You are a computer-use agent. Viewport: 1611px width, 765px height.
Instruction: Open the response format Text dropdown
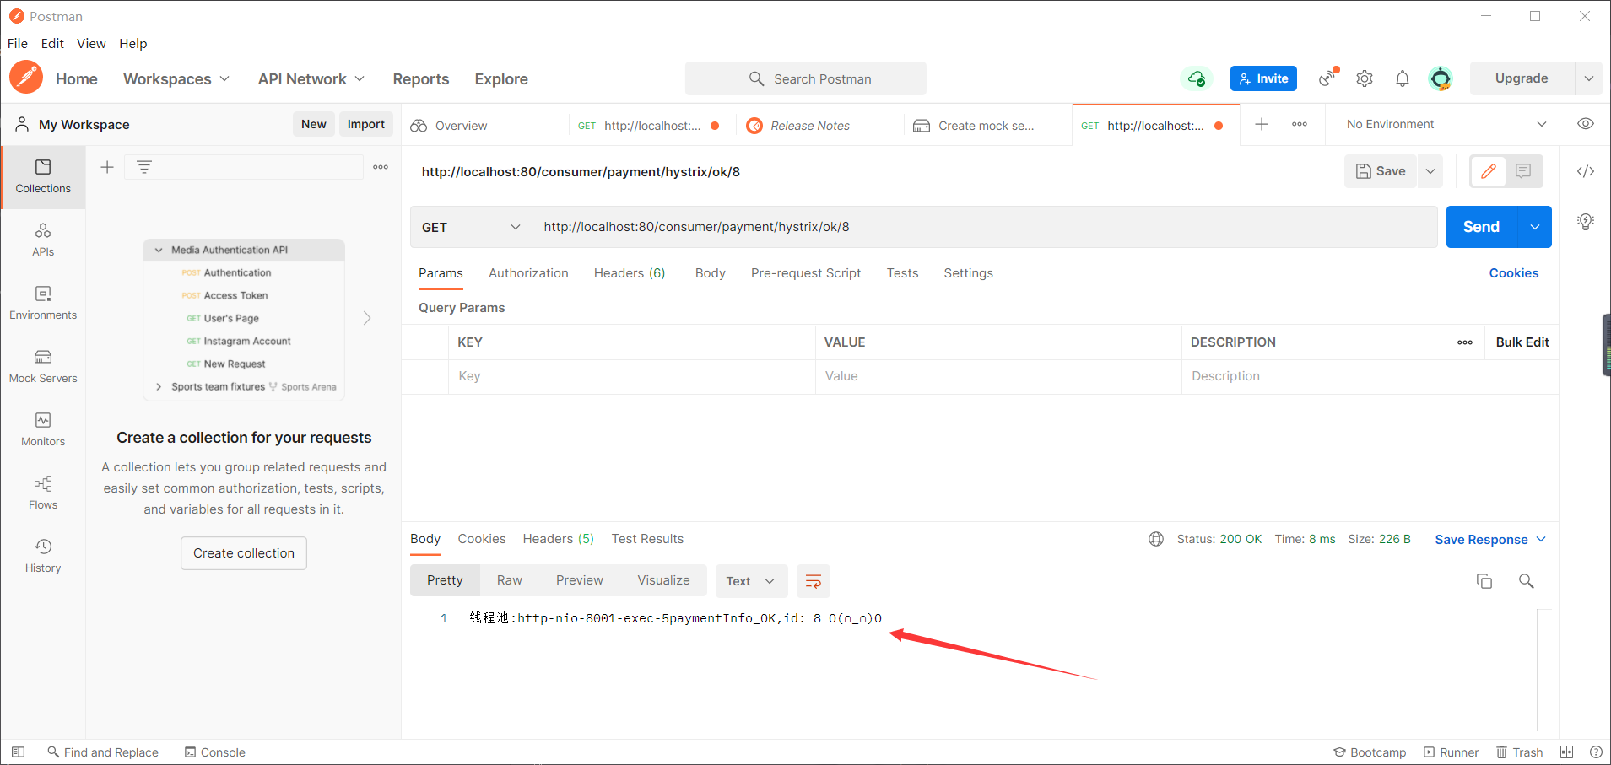pos(751,581)
